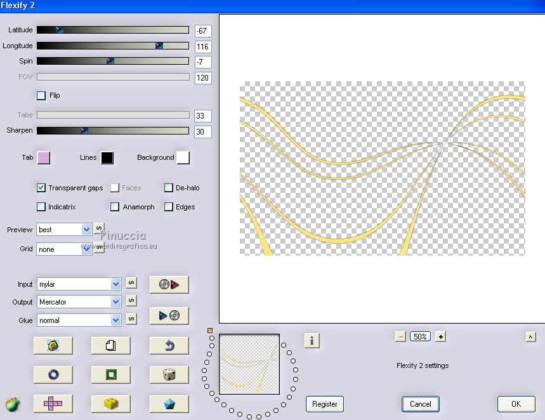Pick the black Lines color swatch
The image size is (545, 420).
click(x=107, y=157)
